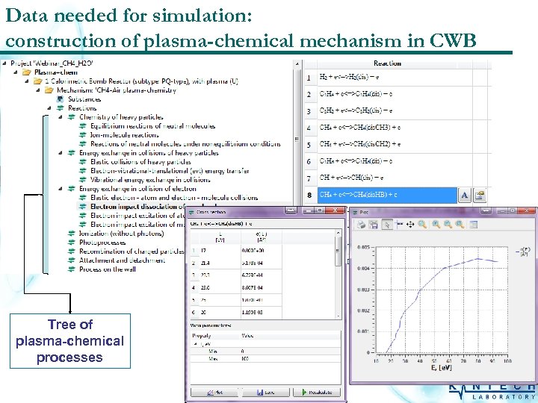This screenshot has width=538, height=403.
Task: Collapse the Calorimetric Bomb Reactor node
Action: coord(27,81)
